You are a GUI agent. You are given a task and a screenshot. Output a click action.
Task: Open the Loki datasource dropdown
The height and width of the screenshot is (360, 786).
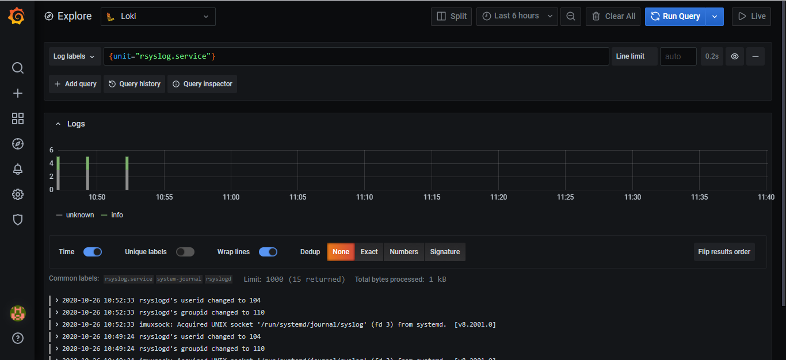point(158,17)
